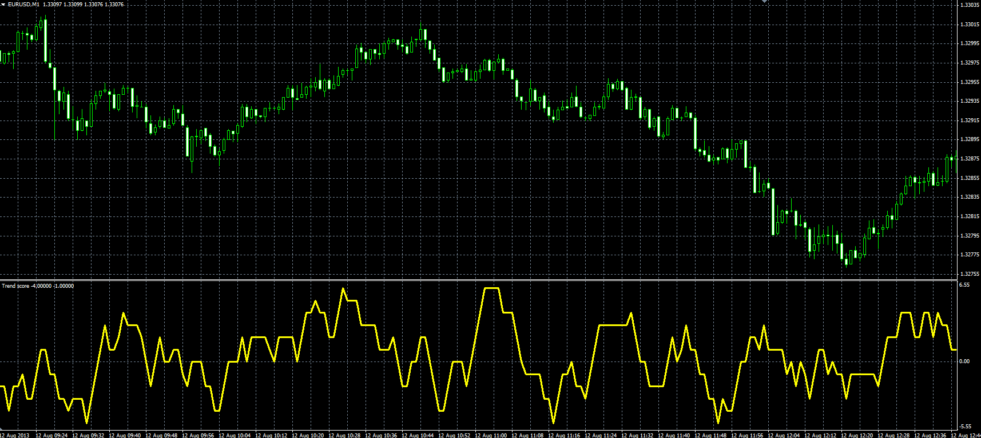Open the one-click trading arrow beside EURUSD,M1
This screenshot has width=981, height=438.
(x=3, y=4)
